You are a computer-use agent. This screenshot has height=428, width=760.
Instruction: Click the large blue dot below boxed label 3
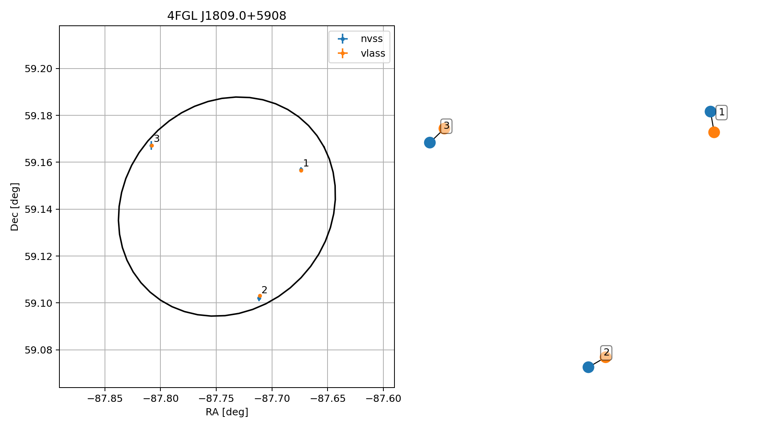(430, 143)
